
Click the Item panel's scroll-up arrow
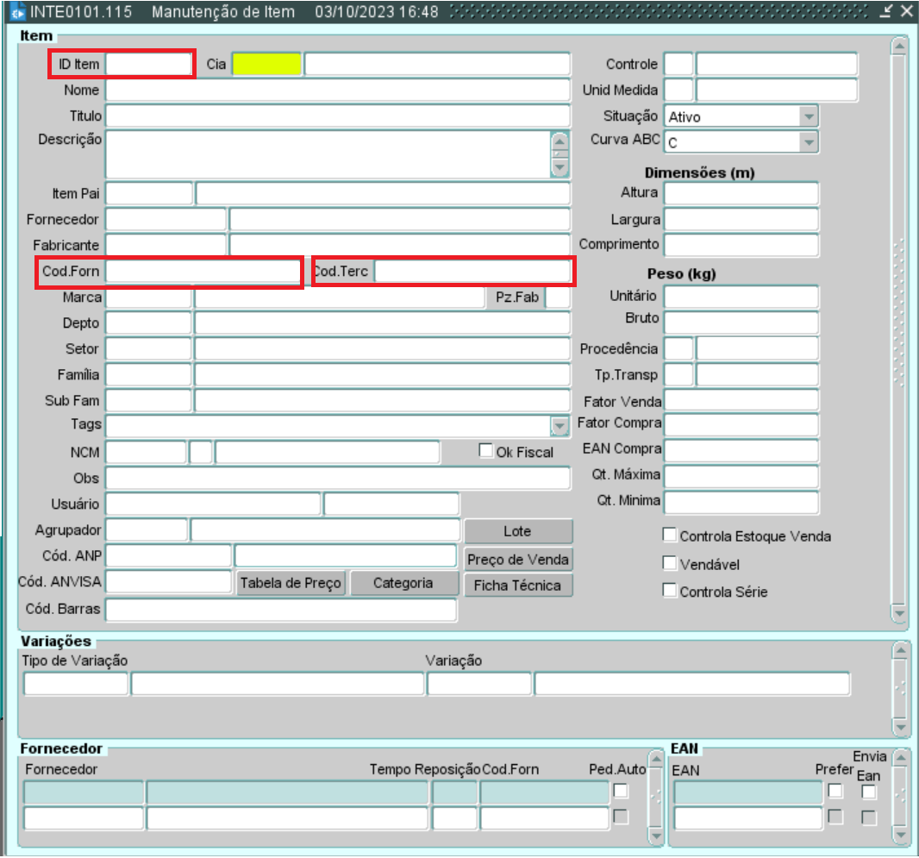[x=899, y=46]
